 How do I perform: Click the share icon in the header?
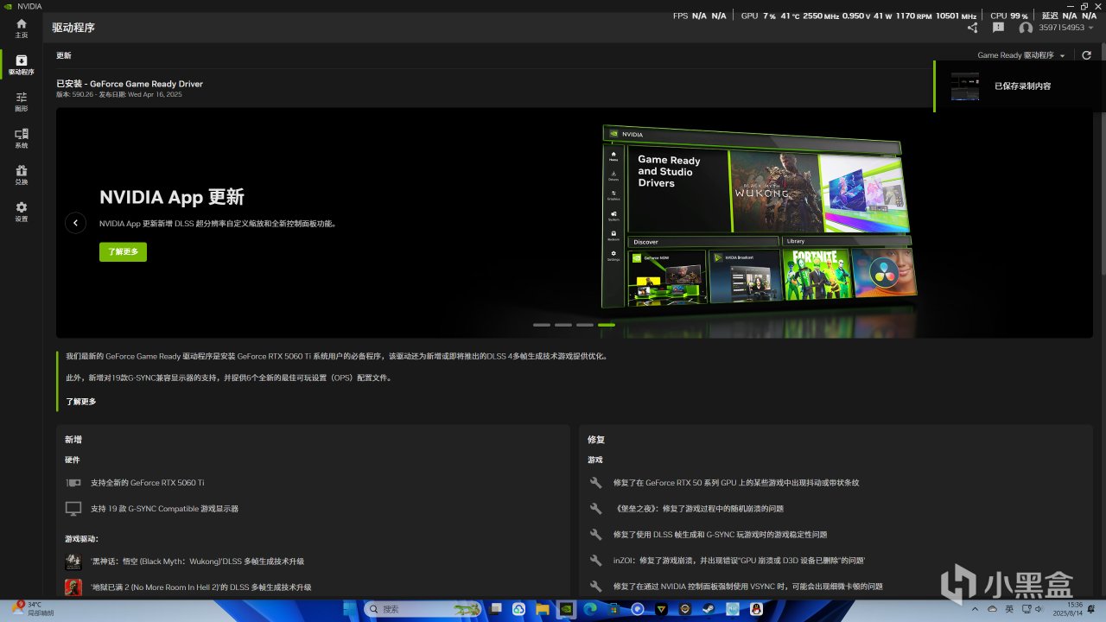pyautogui.click(x=972, y=28)
